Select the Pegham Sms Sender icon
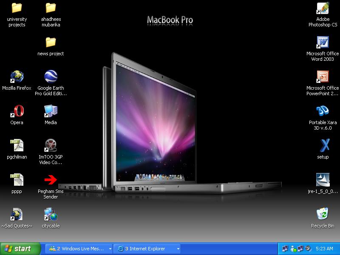Viewport: 340px width, 255px height. [51, 180]
